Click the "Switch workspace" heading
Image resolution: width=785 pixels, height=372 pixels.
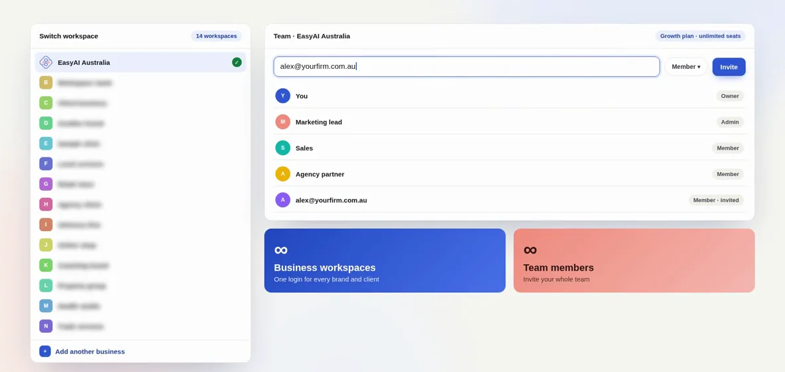[x=68, y=36]
